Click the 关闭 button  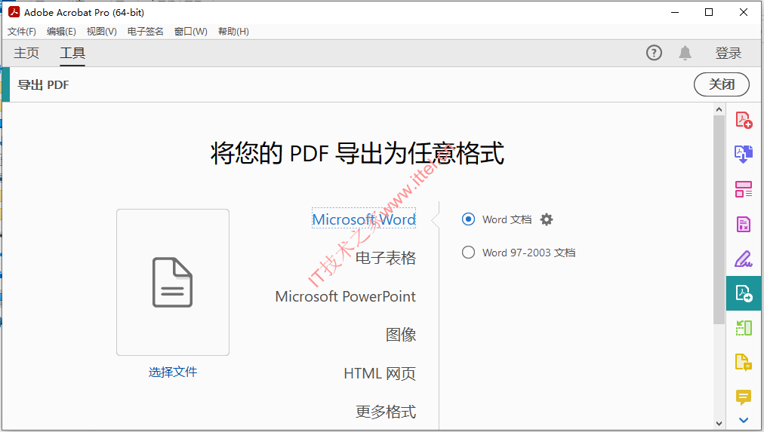(722, 84)
